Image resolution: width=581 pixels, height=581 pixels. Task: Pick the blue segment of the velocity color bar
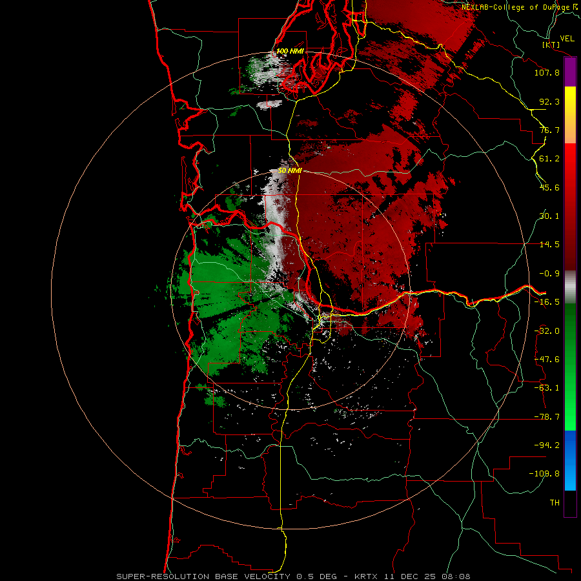point(570,460)
